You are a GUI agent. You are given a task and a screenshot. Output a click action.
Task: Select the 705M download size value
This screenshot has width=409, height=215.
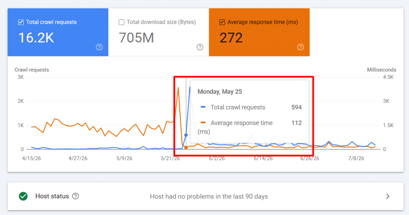tap(137, 38)
